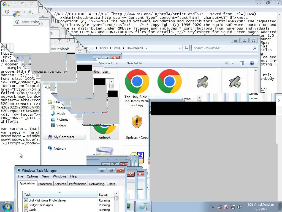Click the search magnifier icon in Explorer

click(254, 48)
